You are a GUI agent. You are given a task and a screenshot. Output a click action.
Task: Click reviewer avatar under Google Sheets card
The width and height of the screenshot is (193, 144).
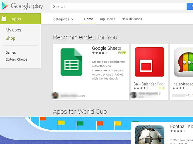pos(55,95)
